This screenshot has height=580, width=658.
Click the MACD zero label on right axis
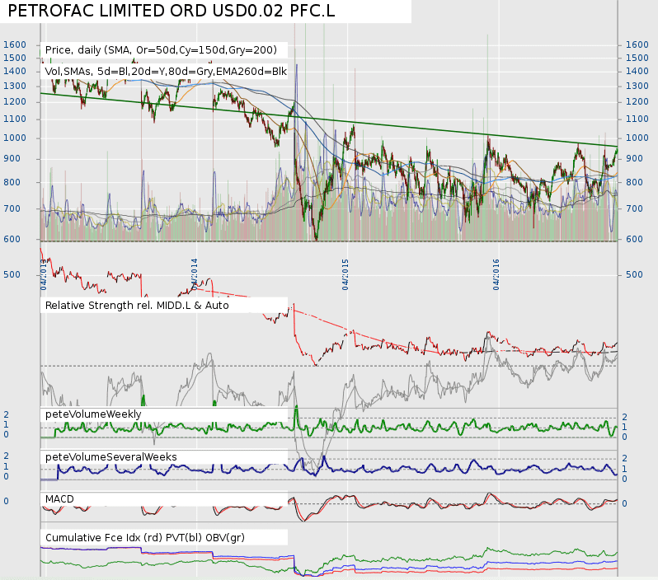624,503
